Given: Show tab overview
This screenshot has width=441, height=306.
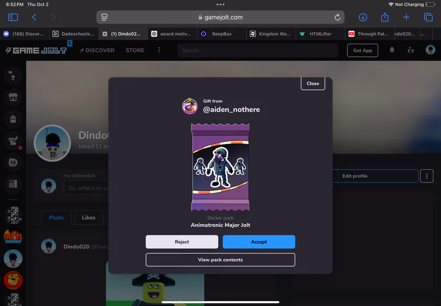Looking at the screenshot, I should 428,17.
